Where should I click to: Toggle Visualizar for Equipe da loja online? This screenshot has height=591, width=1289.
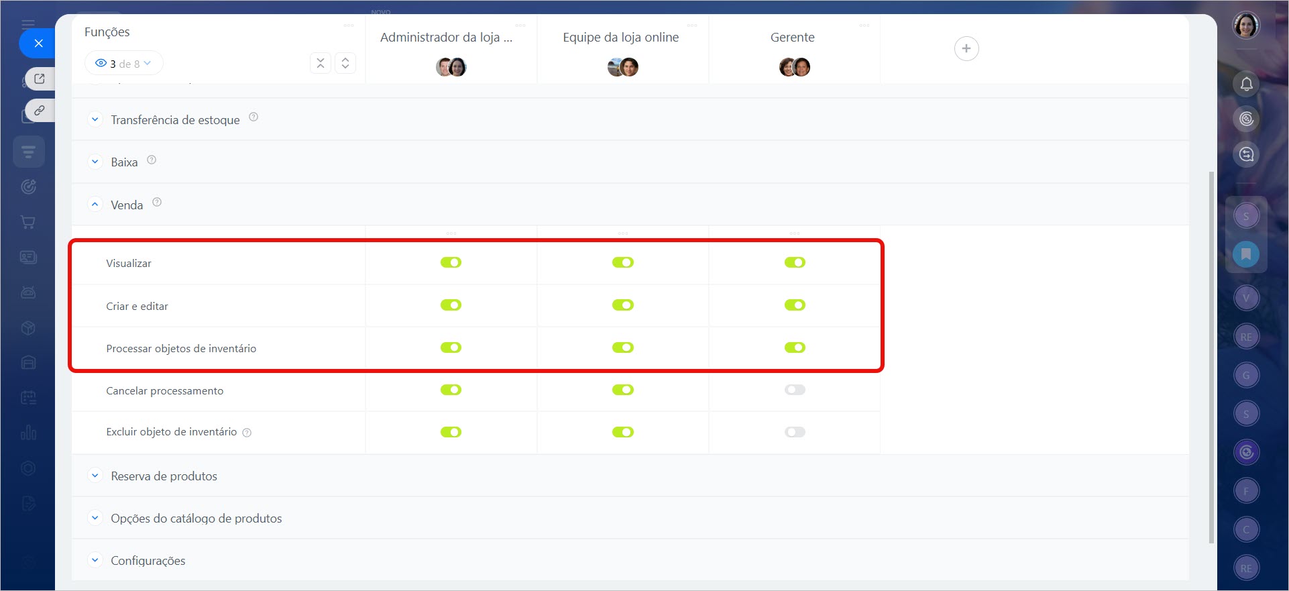click(623, 262)
